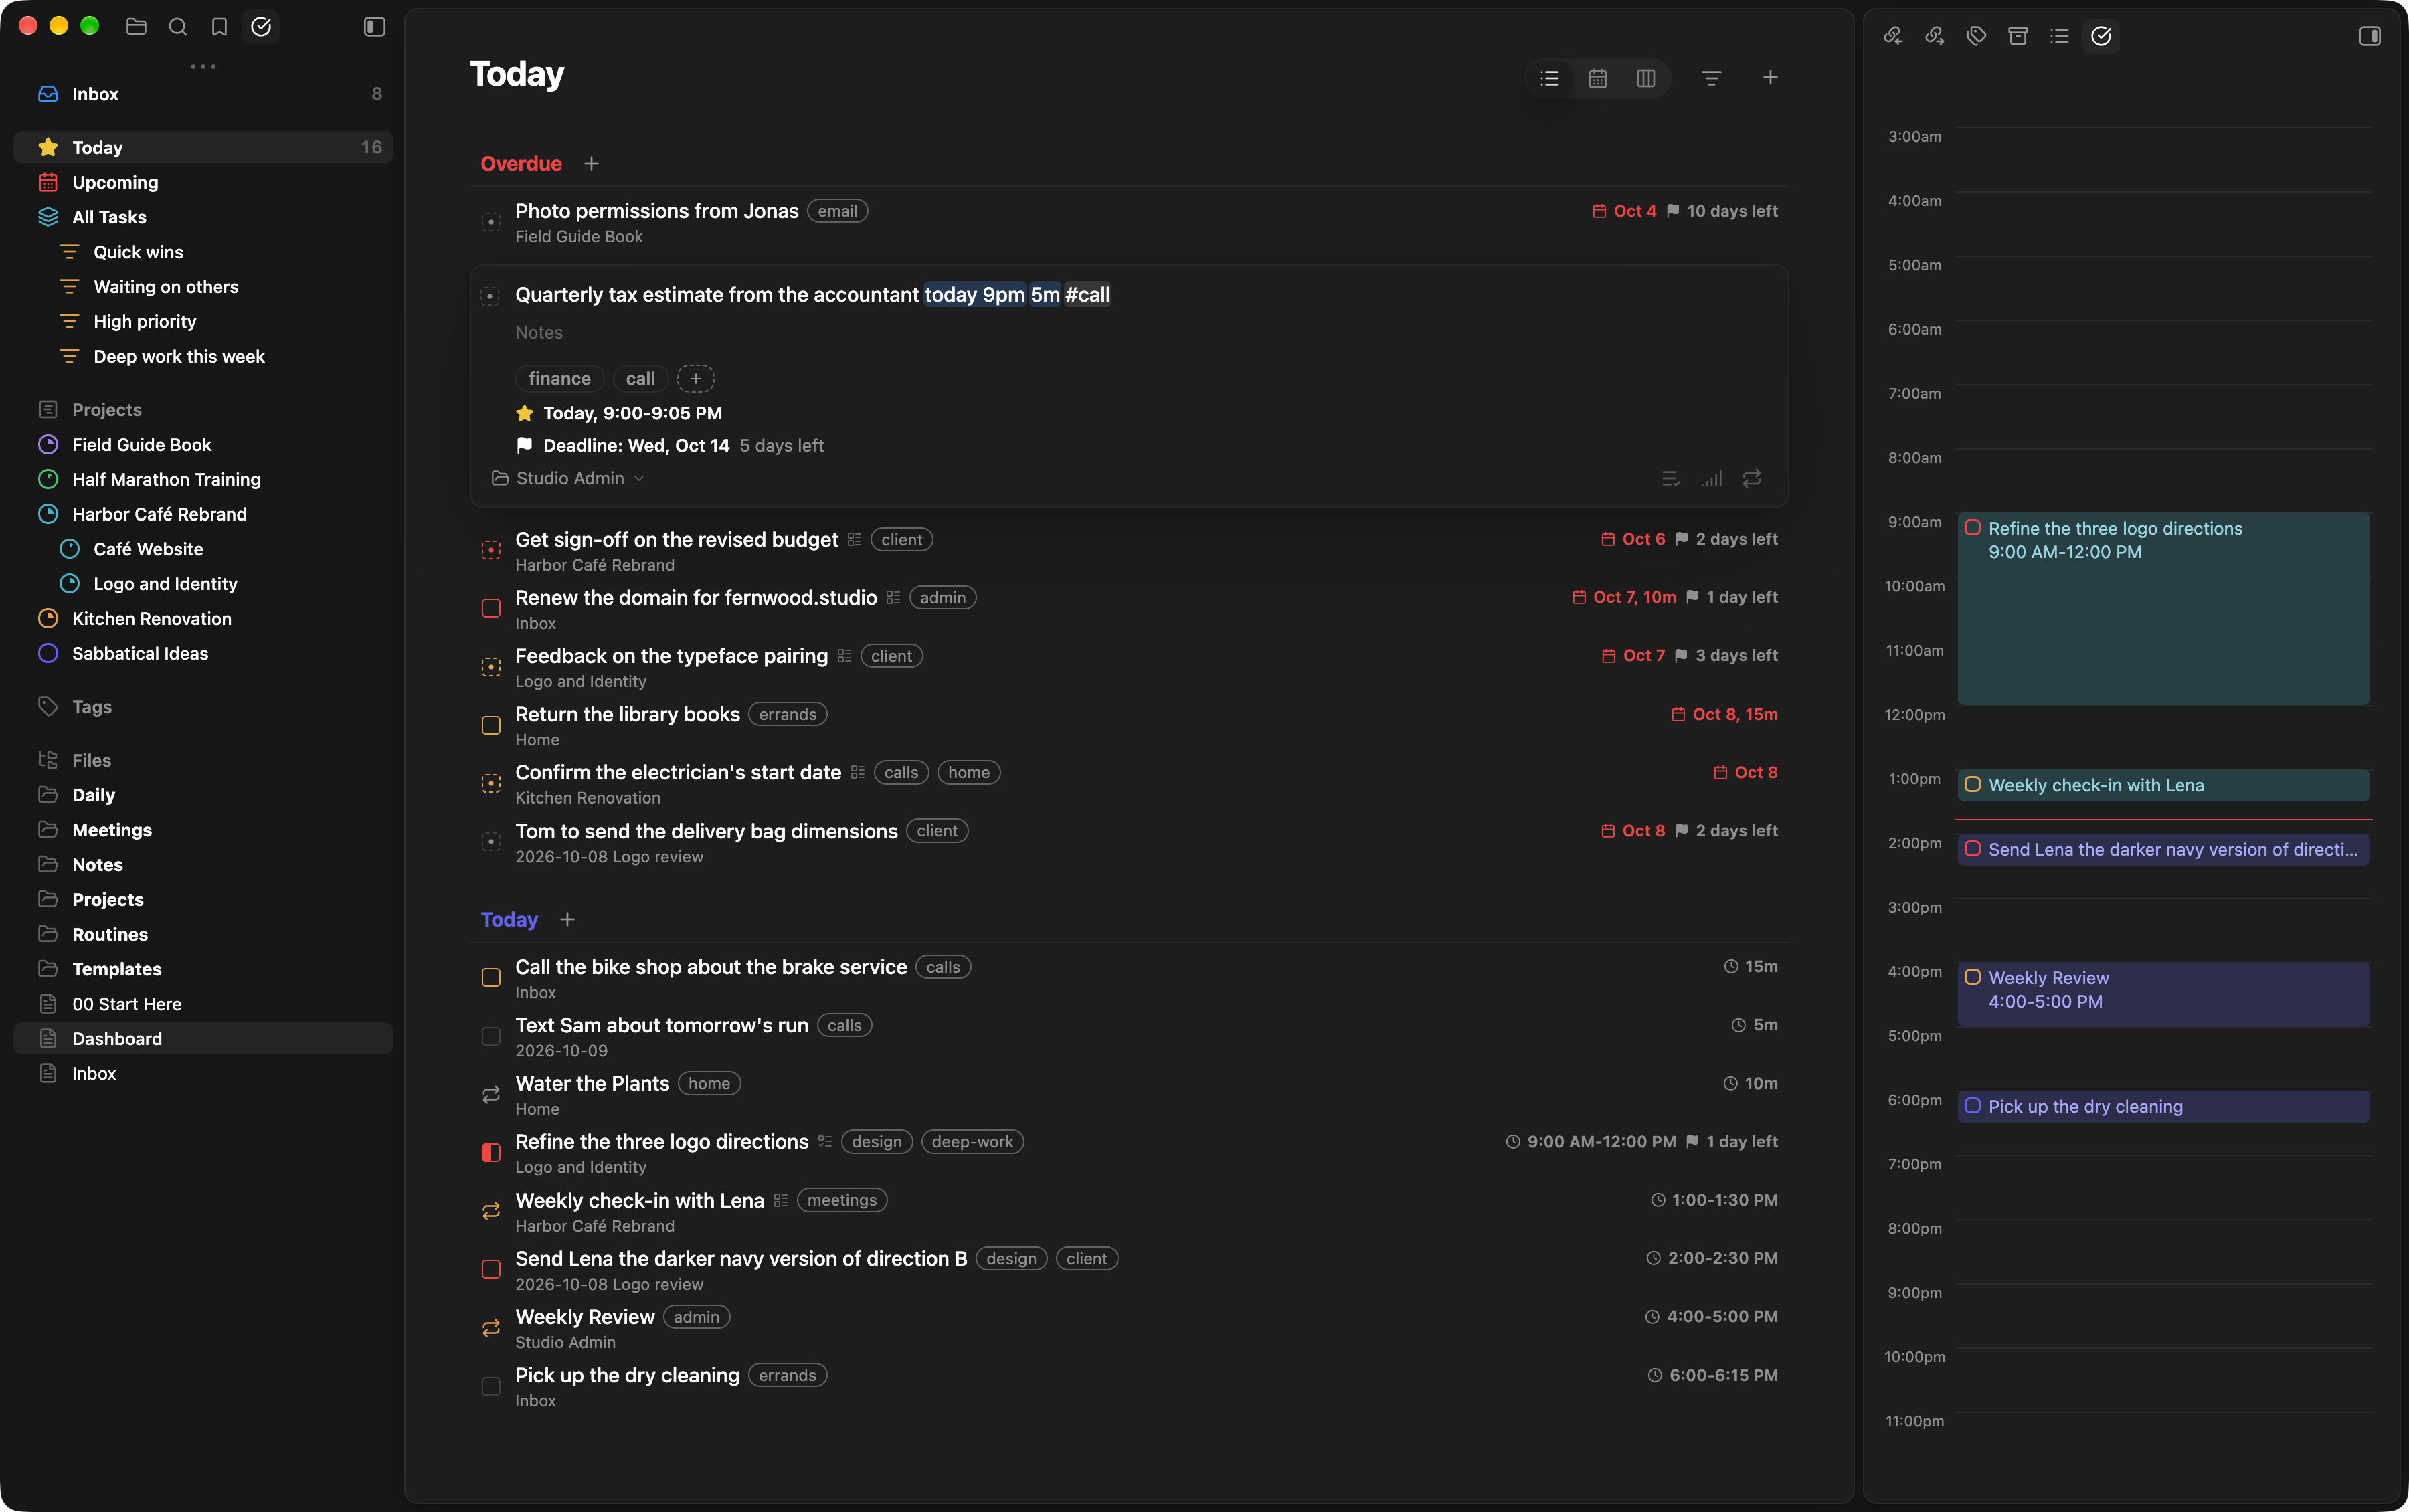This screenshot has width=2409, height=1512.
Task: Toggle the right sidebar panel icon
Action: pyautogui.click(x=2369, y=36)
